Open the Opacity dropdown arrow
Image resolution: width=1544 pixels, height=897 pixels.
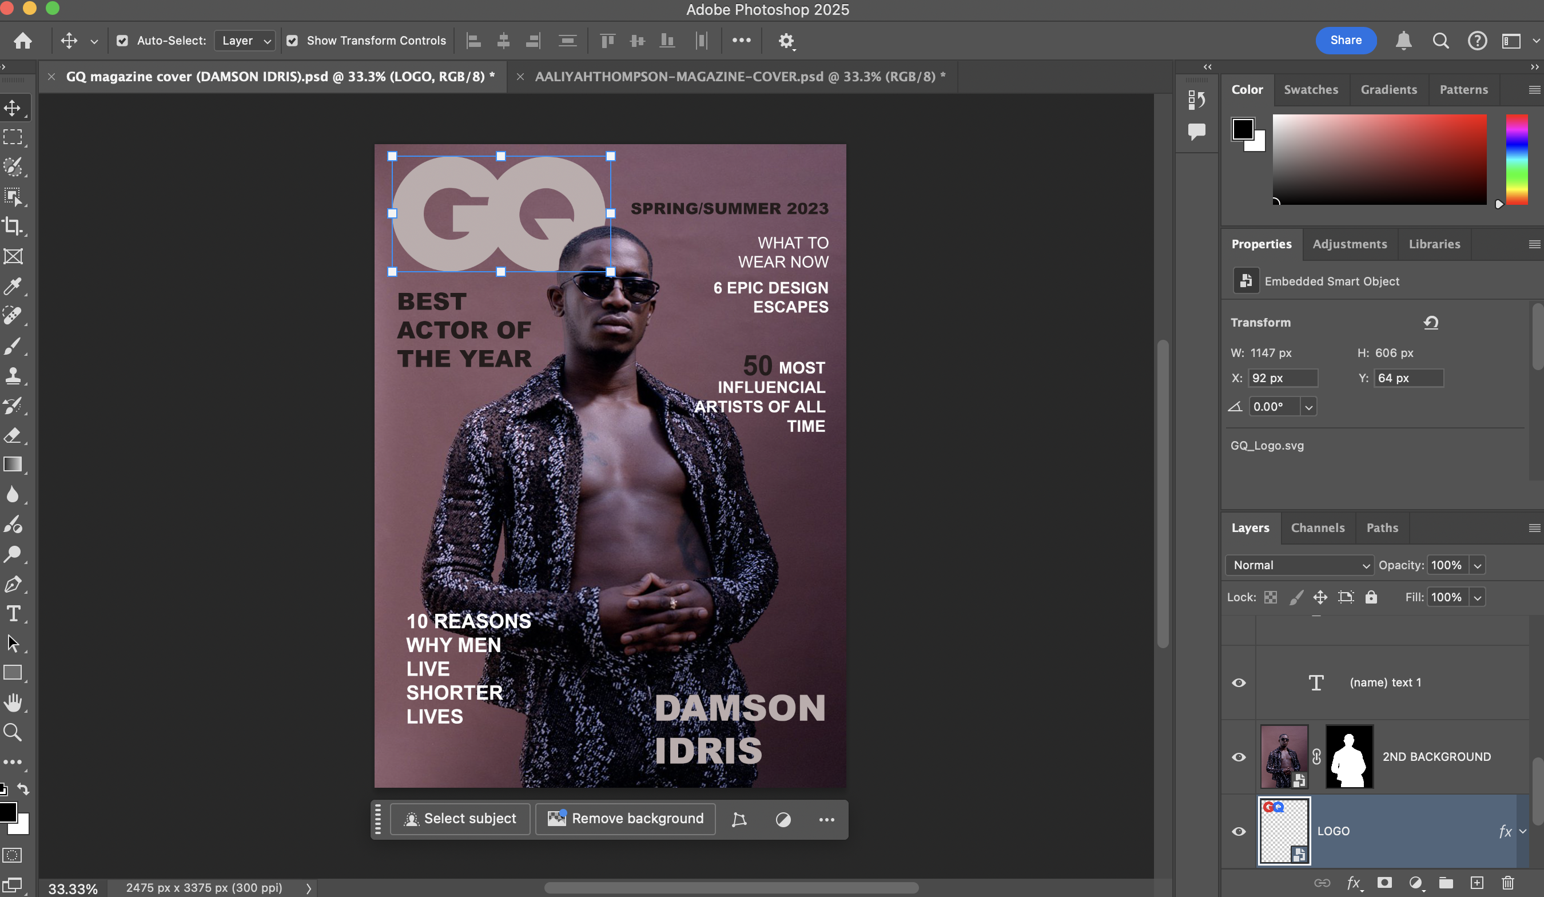click(x=1477, y=565)
